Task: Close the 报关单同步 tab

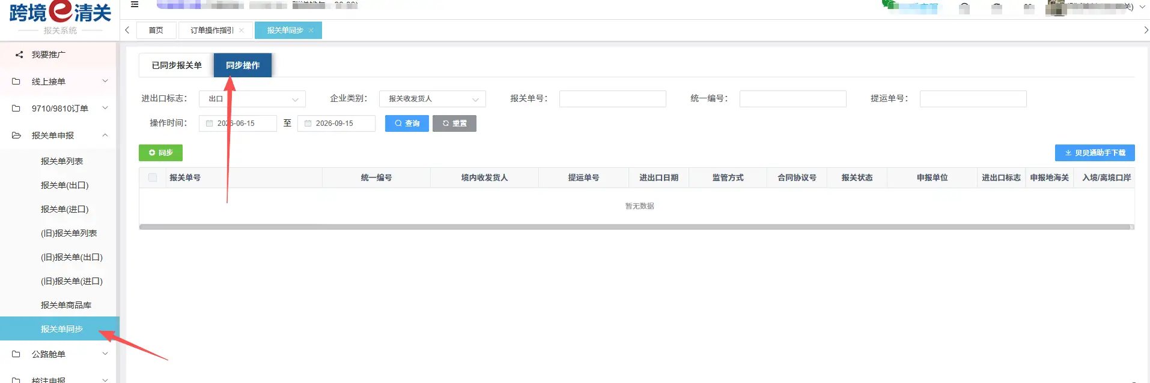Action: (x=311, y=30)
